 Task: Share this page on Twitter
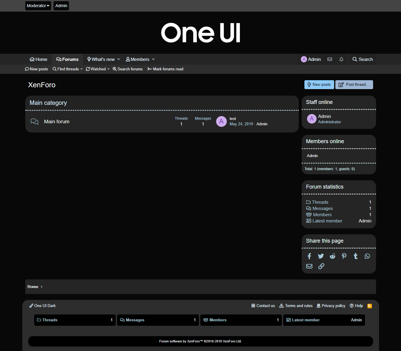coord(321,256)
